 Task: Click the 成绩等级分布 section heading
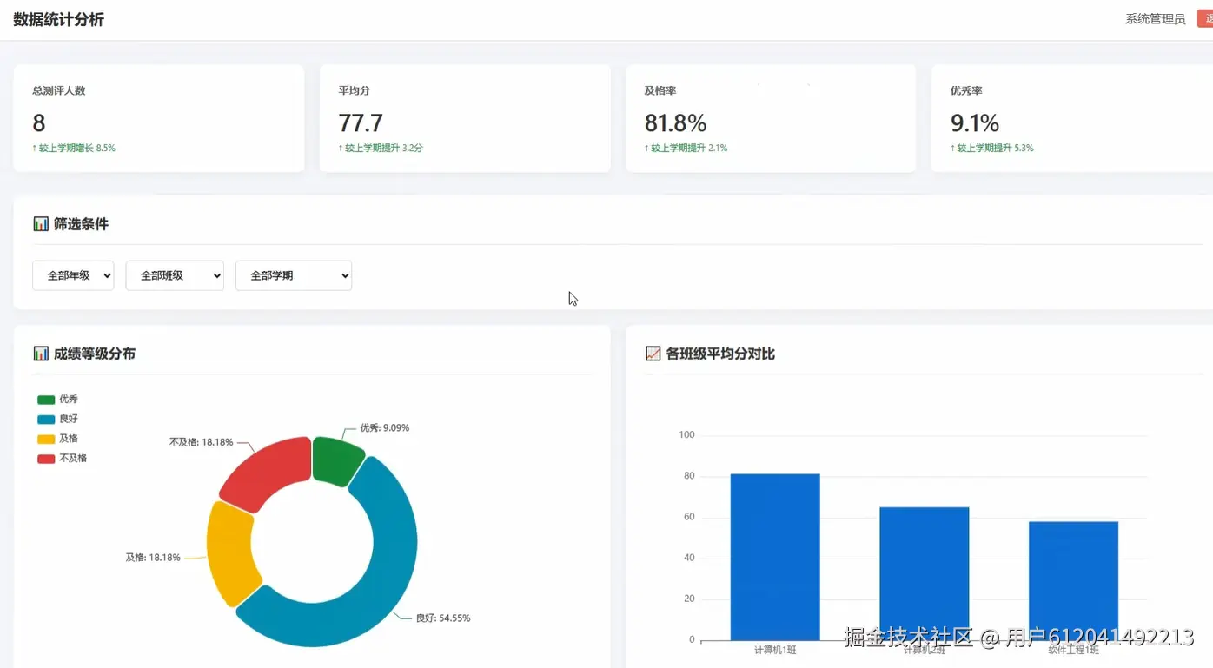click(x=95, y=354)
